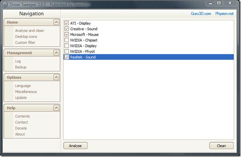The image size is (241, 157).
Task: Collapse the Options navigation section
Action: coord(56,77)
